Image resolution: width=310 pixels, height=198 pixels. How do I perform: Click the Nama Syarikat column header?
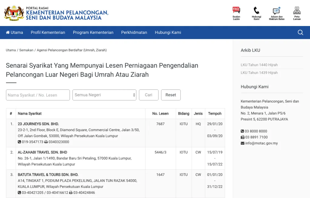click(30, 114)
